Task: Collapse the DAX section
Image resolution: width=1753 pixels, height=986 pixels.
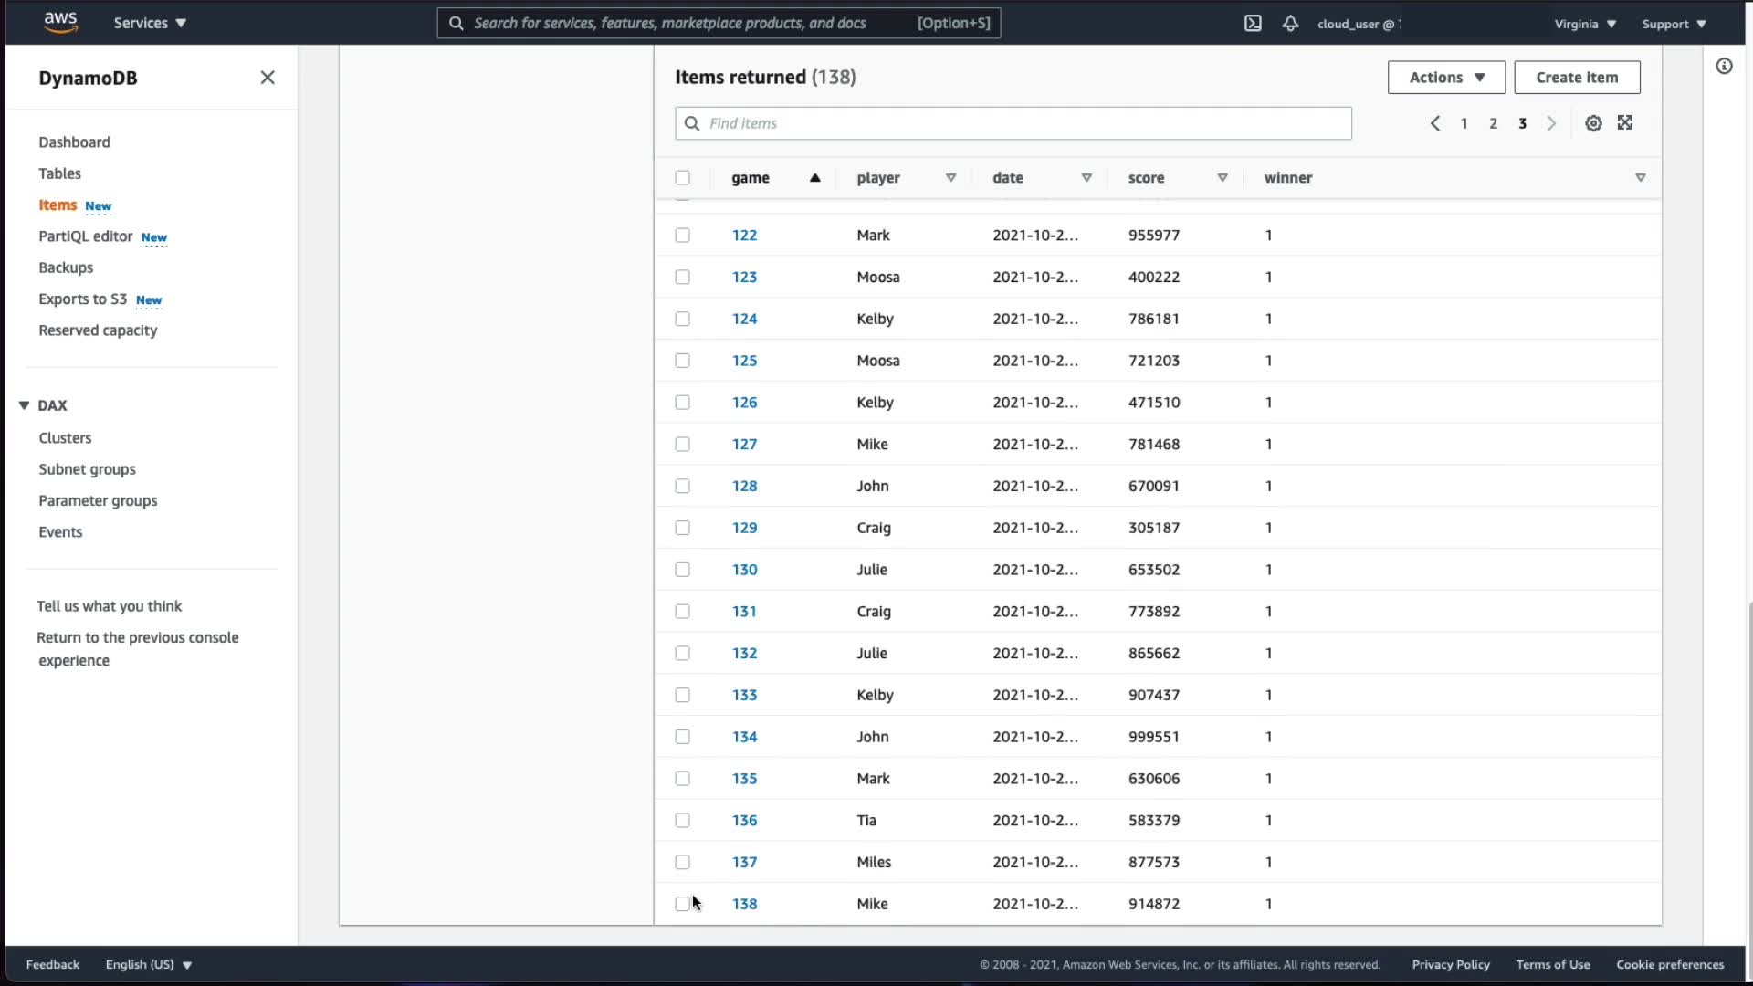Action: tap(25, 405)
